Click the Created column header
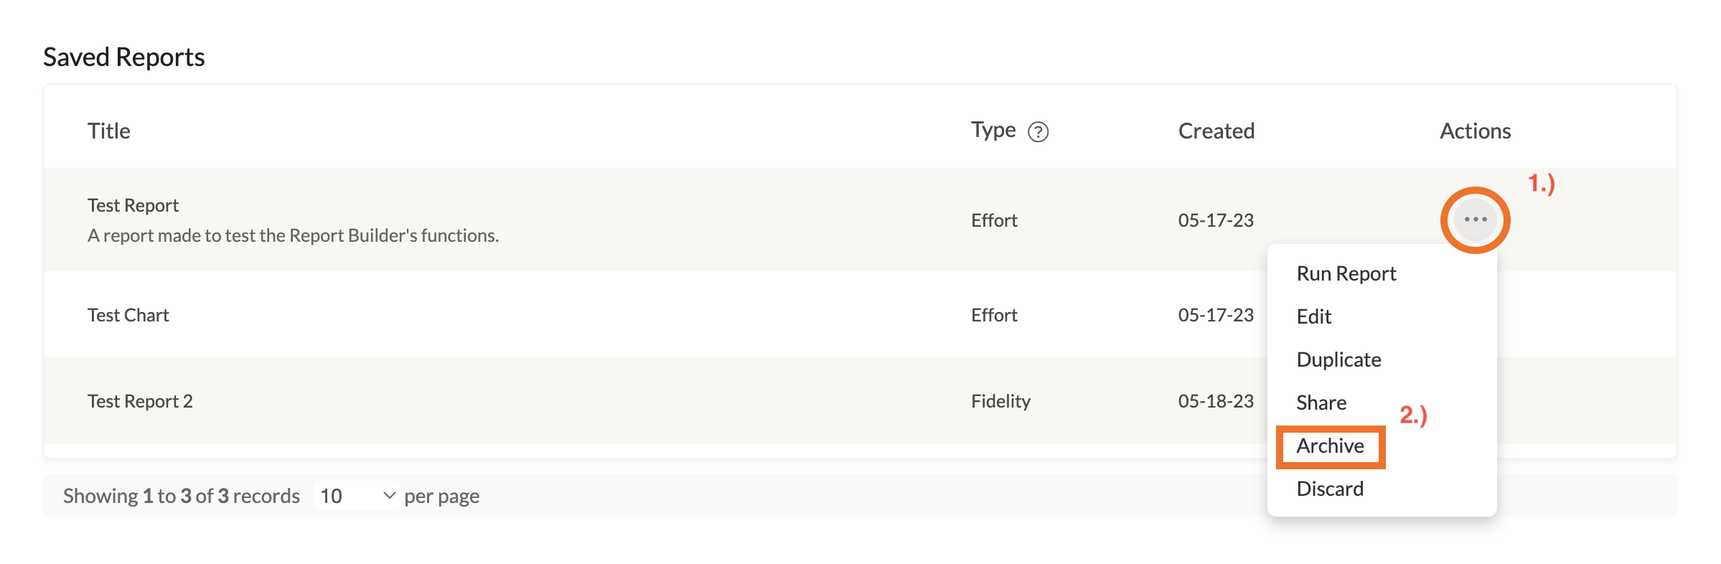Screen dimensions: 1721x564 click(x=1216, y=131)
